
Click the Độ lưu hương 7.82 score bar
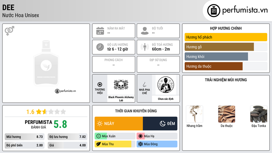tap(67, 137)
